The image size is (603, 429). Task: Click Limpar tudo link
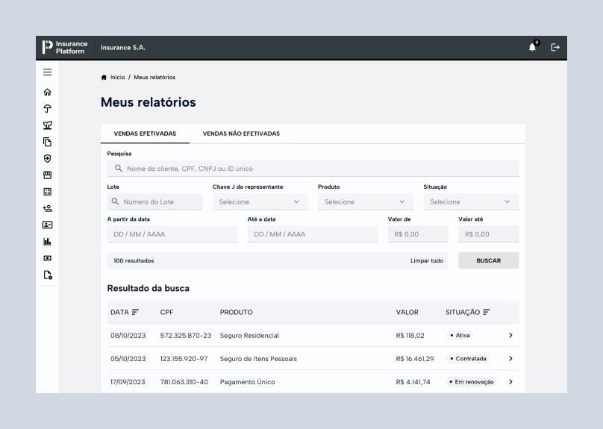coord(427,260)
